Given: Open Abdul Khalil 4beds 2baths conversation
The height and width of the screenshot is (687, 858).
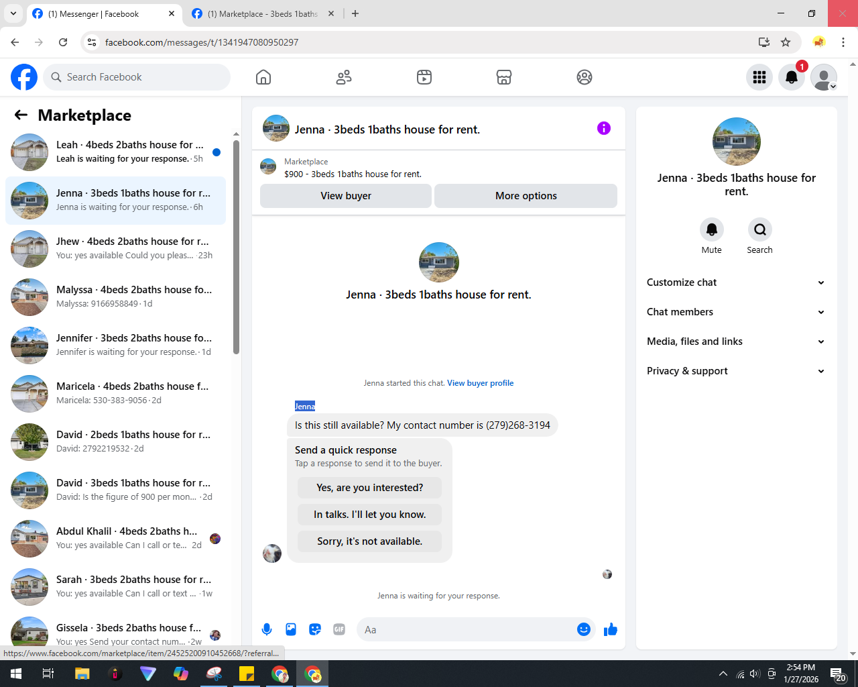Looking at the screenshot, I should [115, 539].
